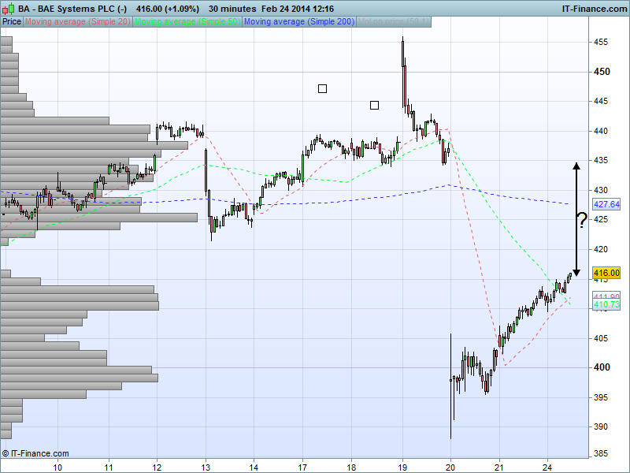Click the question mark annotation
This screenshot has height=473, width=630.
[x=581, y=220]
